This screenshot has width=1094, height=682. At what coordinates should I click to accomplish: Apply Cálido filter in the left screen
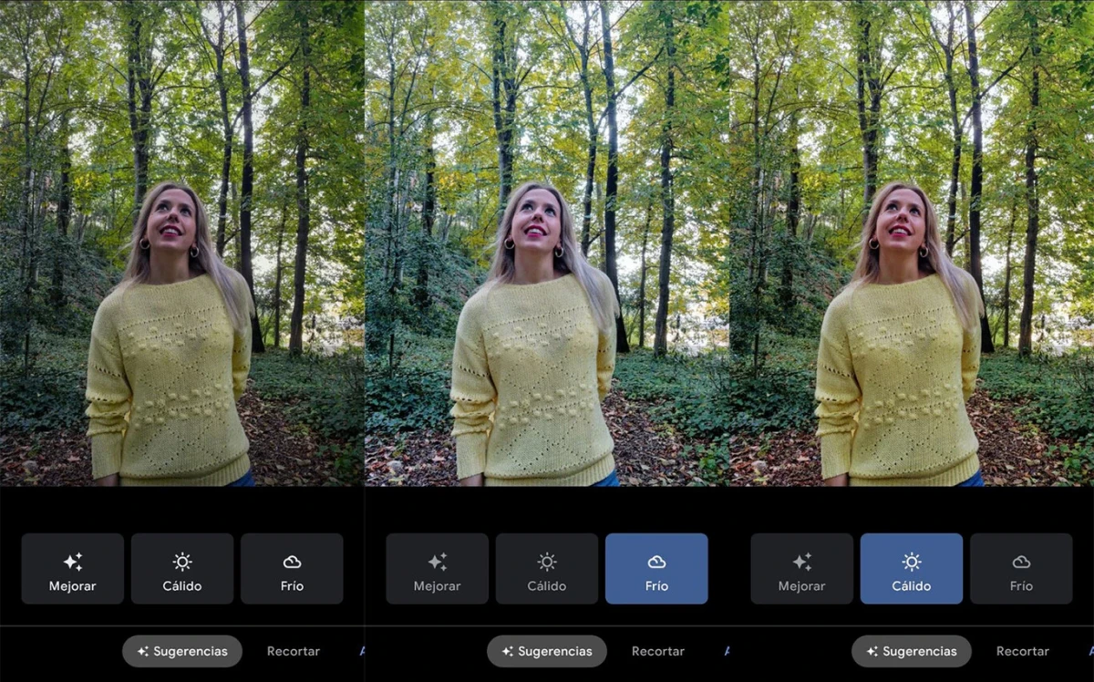click(182, 569)
